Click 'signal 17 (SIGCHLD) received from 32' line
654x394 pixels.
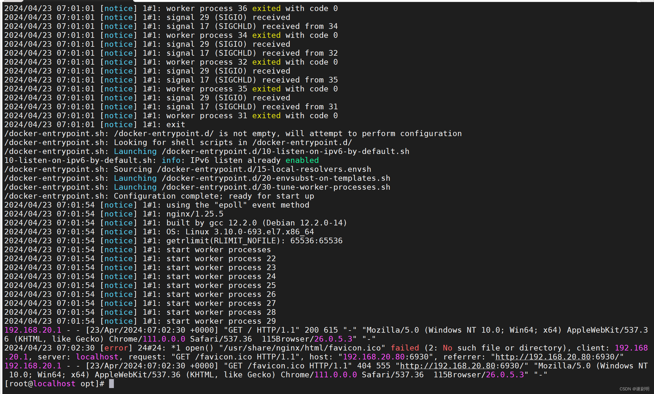coord(171,53)
